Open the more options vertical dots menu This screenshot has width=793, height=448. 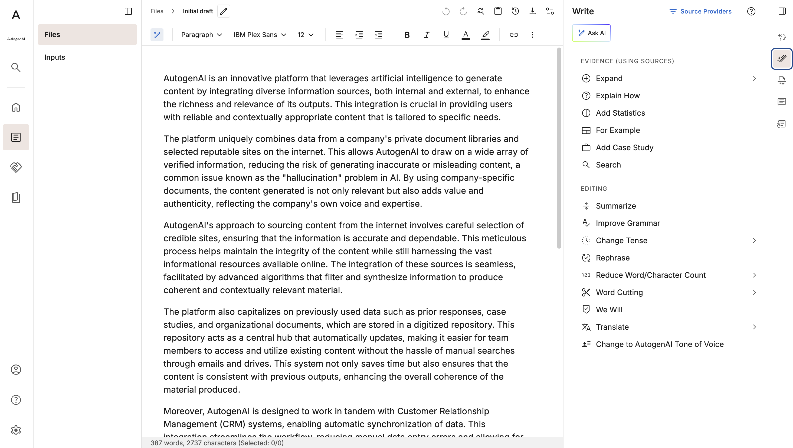point(532,35)
